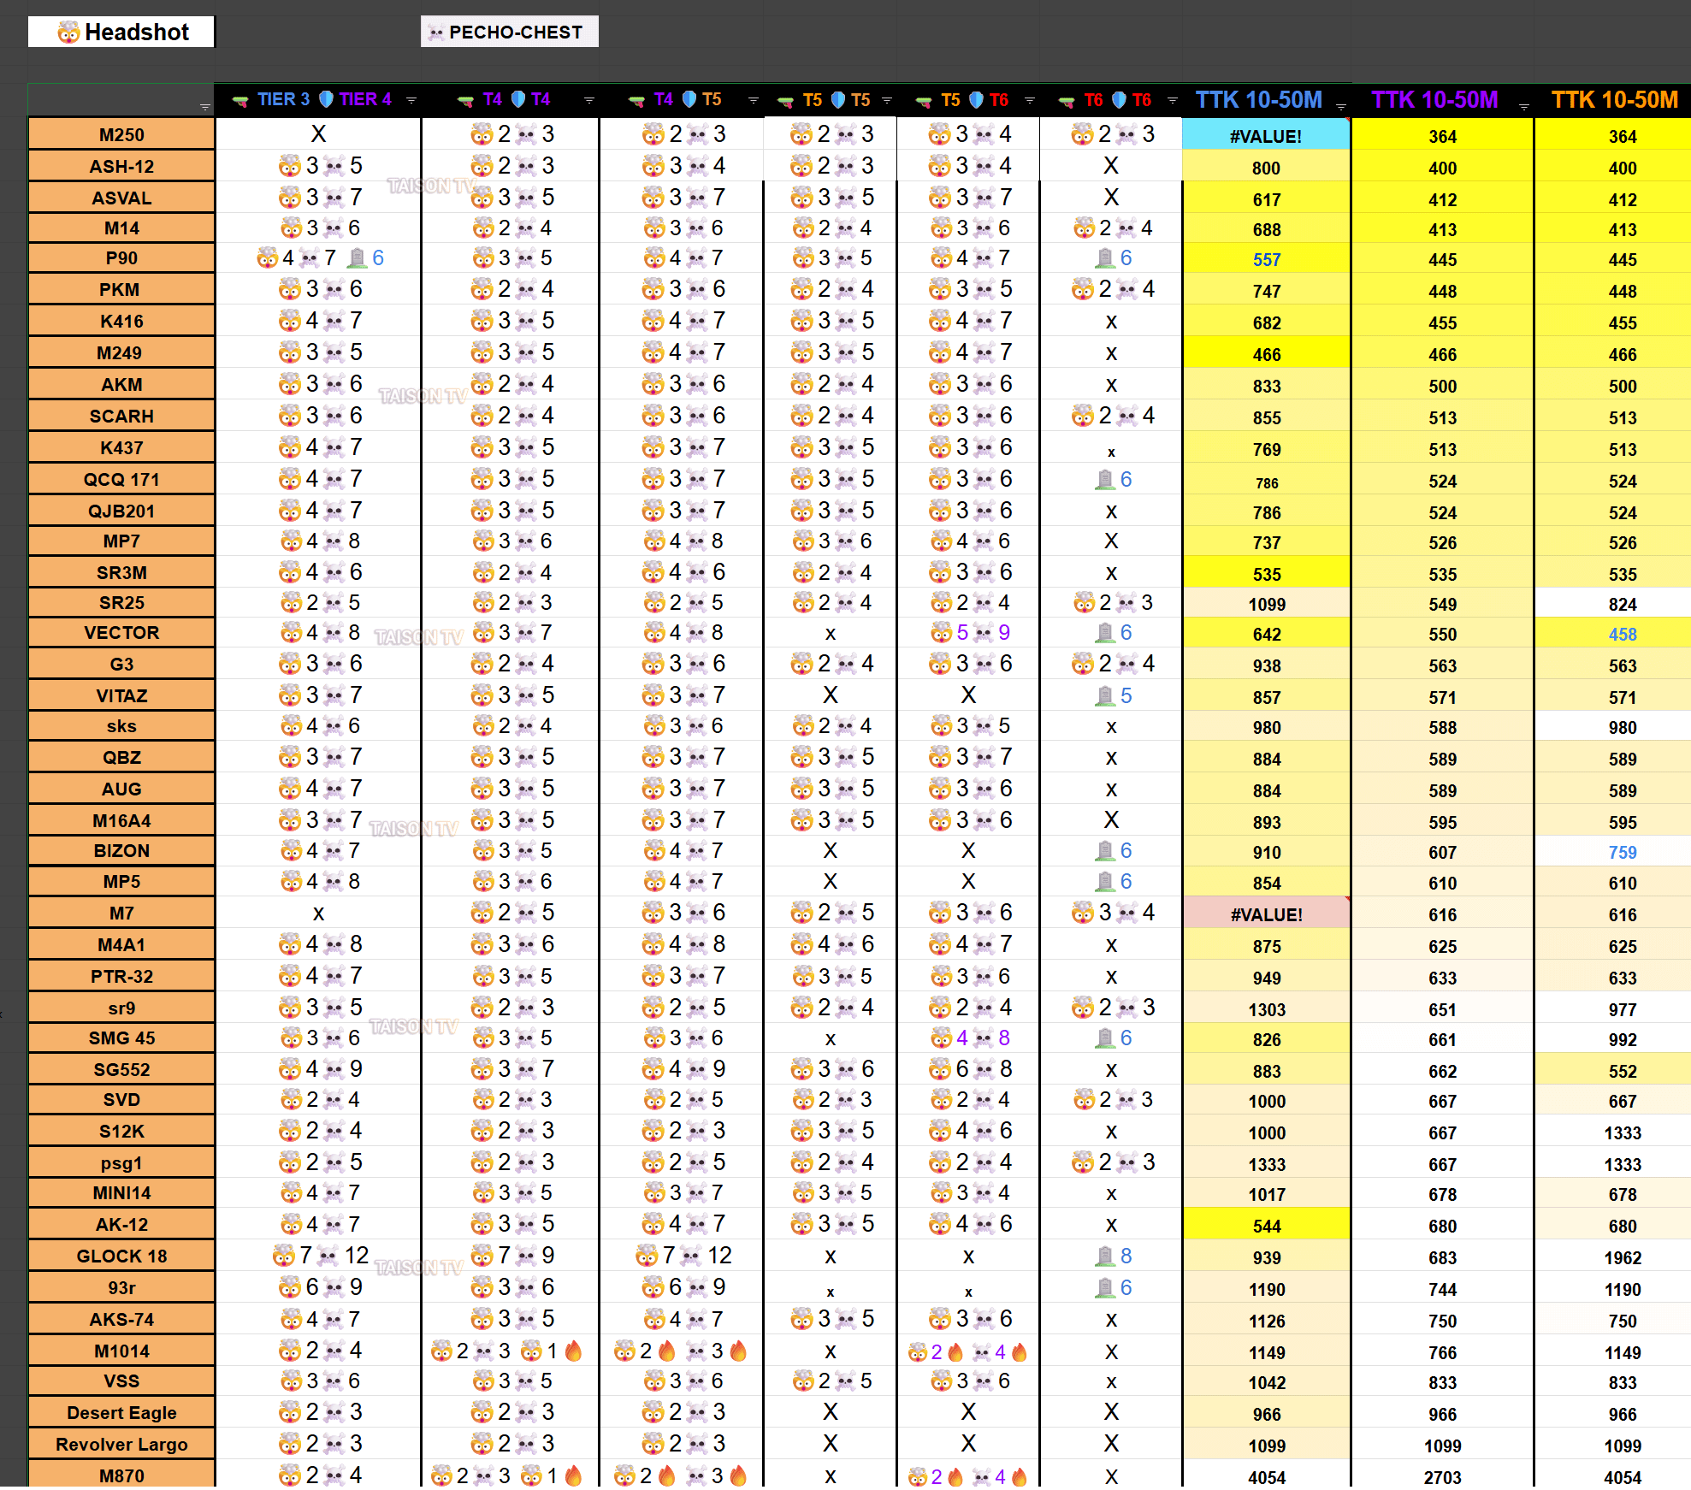Click the fire icon in M1014 T4-T4 cell

[x=574, y=1351]
